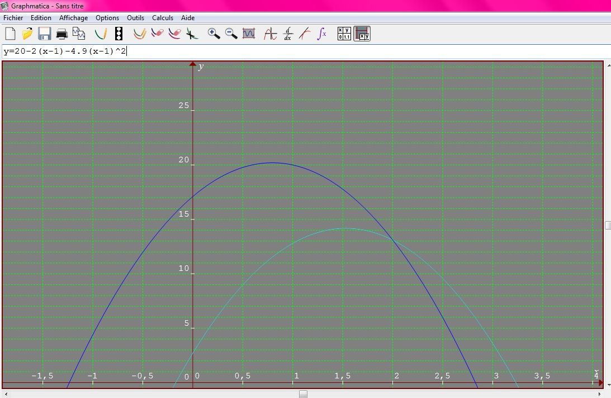This screenshot has width=611, height=398.
Task: Click the Integrate icon
Action: point(322,34)
